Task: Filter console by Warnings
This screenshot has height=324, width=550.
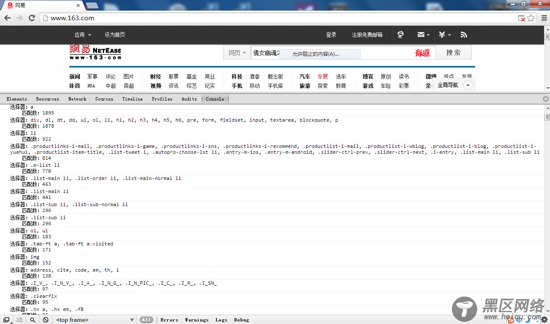Action: click(x=197, y=320)
